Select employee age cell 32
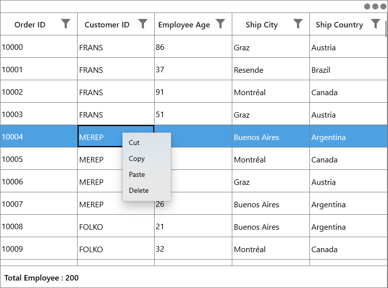The height and width of the screenshot is (288, 388). point(194,248)
